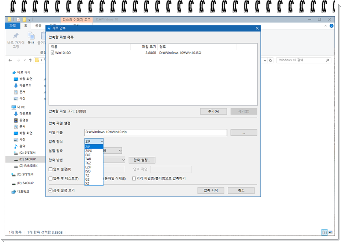Choose 7Z in the format list
Screen dimensions: 342x243
pos(94,175)
